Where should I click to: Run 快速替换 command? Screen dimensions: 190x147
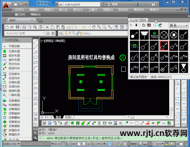(14, 105)
